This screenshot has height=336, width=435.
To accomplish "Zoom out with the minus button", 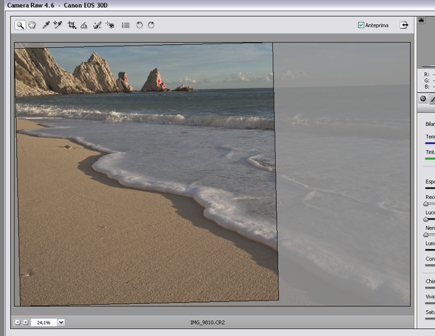I will tap(17, 322).
